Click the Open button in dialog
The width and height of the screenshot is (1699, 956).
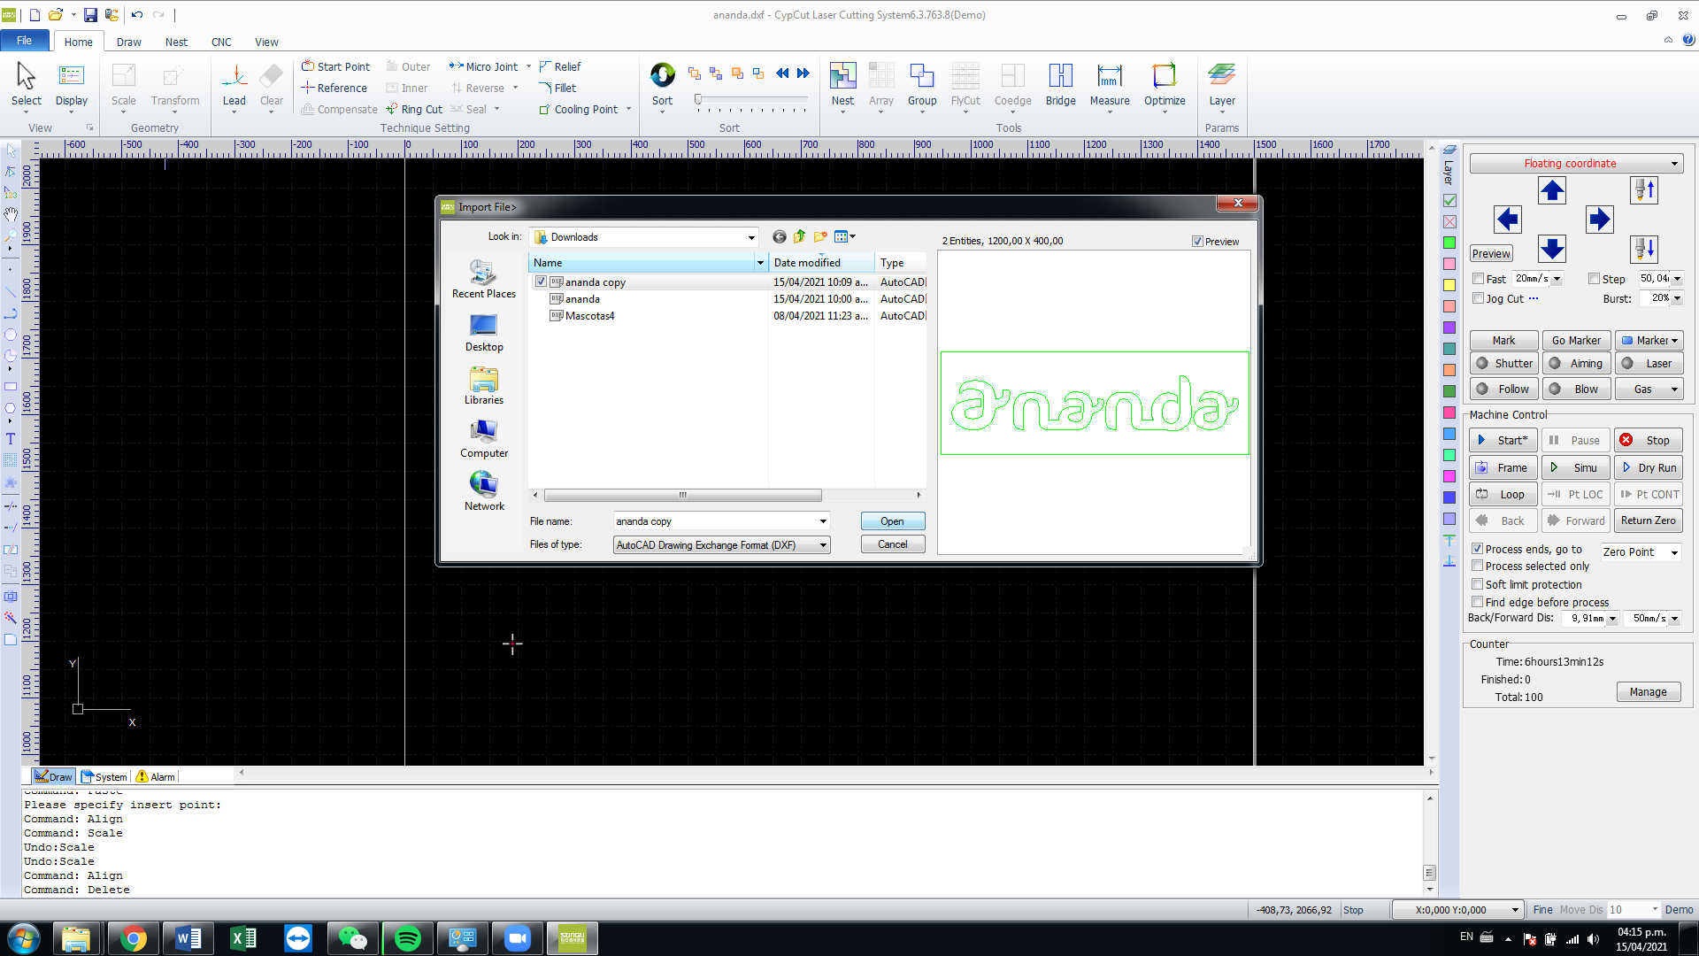892,521
